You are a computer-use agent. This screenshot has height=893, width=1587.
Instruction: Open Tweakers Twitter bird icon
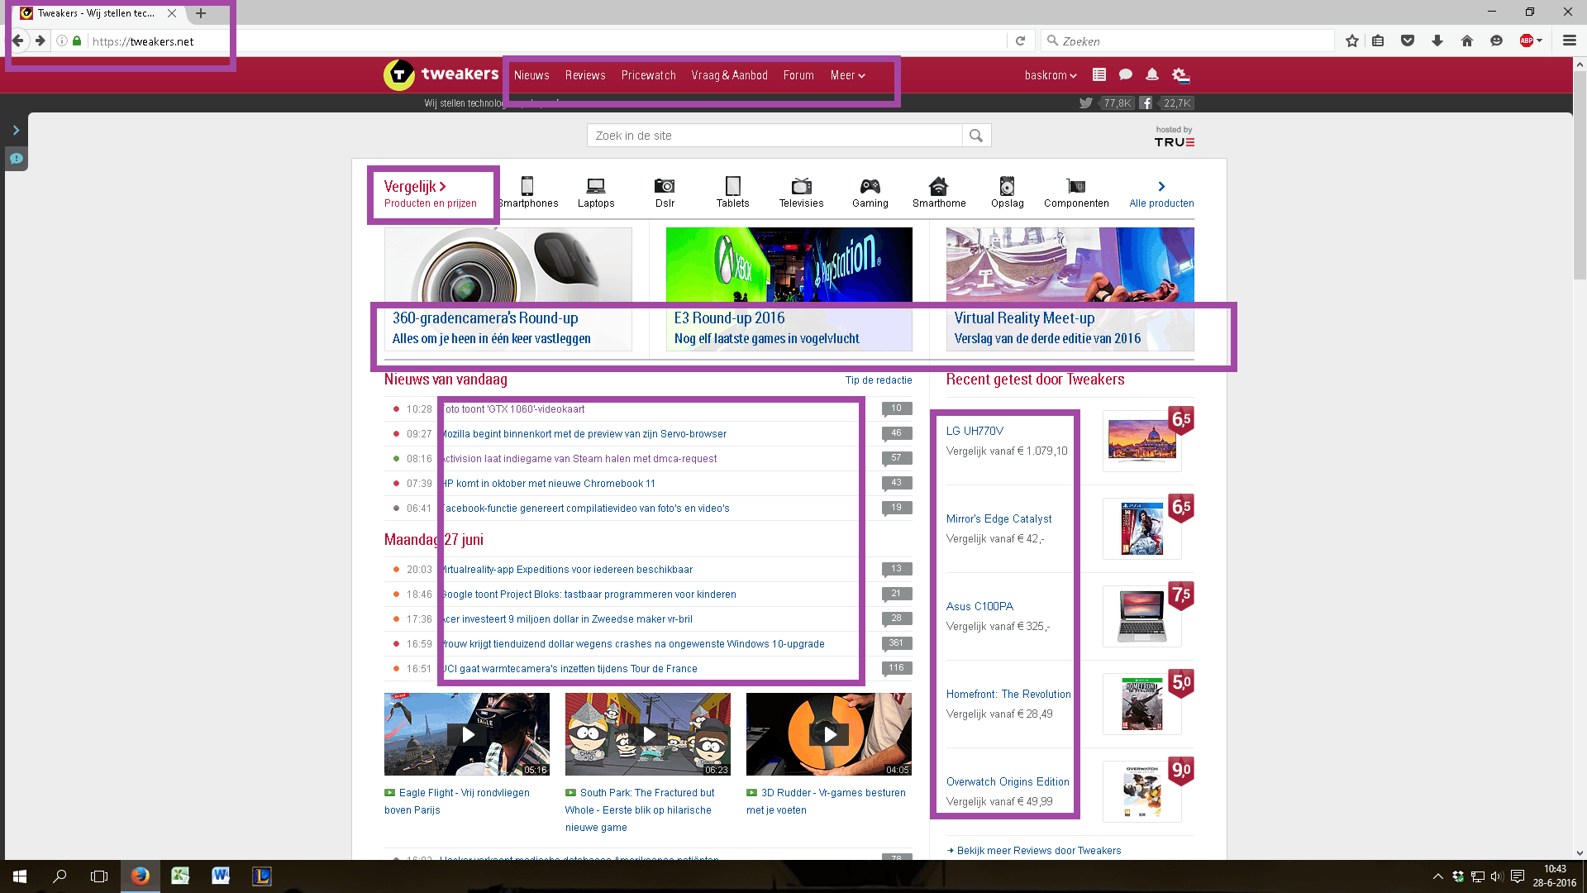click(x=1085, y=103)
